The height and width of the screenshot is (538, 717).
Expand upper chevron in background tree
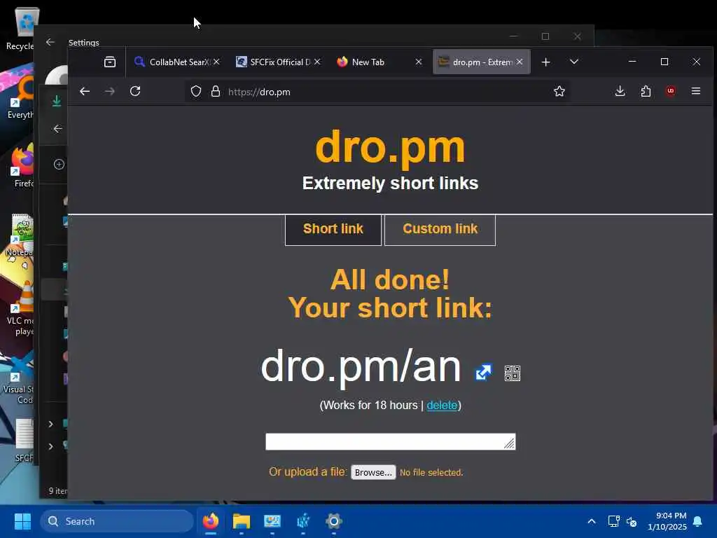pos(50,424)
